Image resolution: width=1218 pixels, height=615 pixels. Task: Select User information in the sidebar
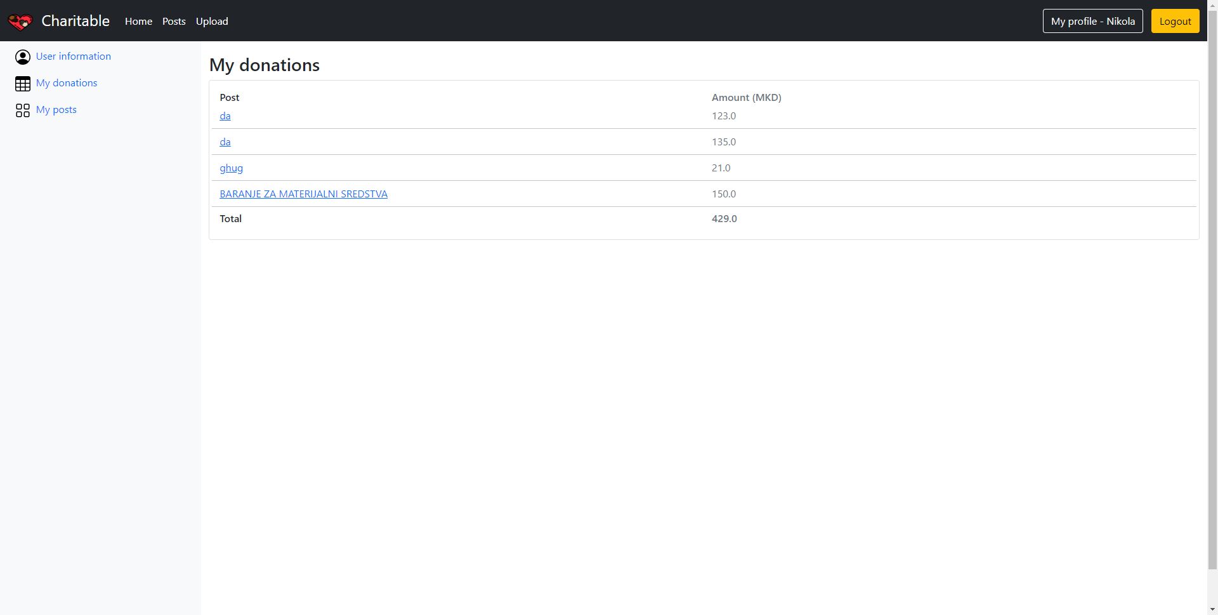74,56
